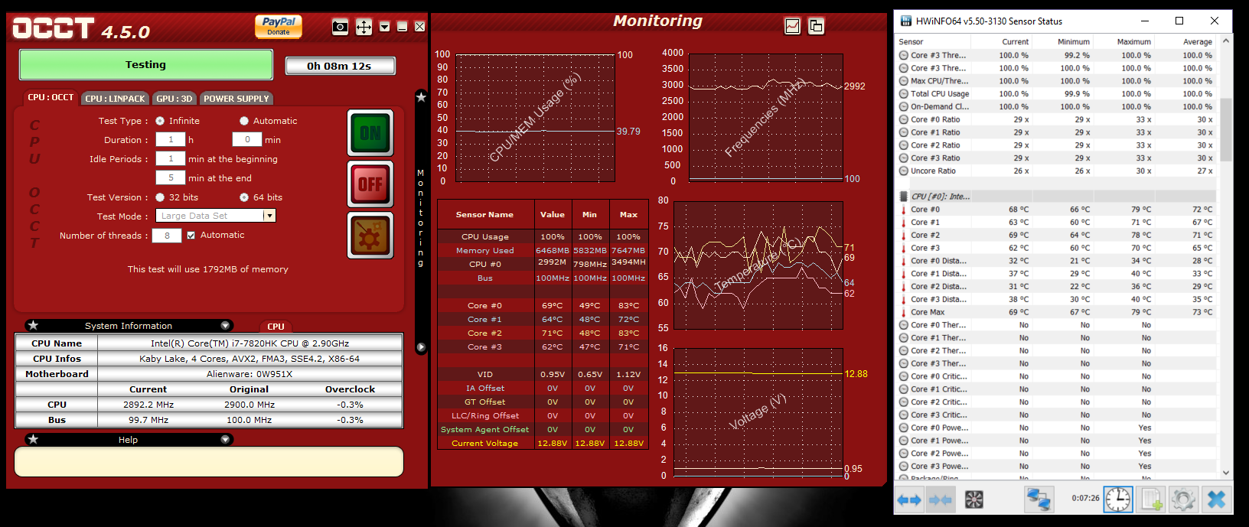Click the Duration hours input field

click(171, 139)
